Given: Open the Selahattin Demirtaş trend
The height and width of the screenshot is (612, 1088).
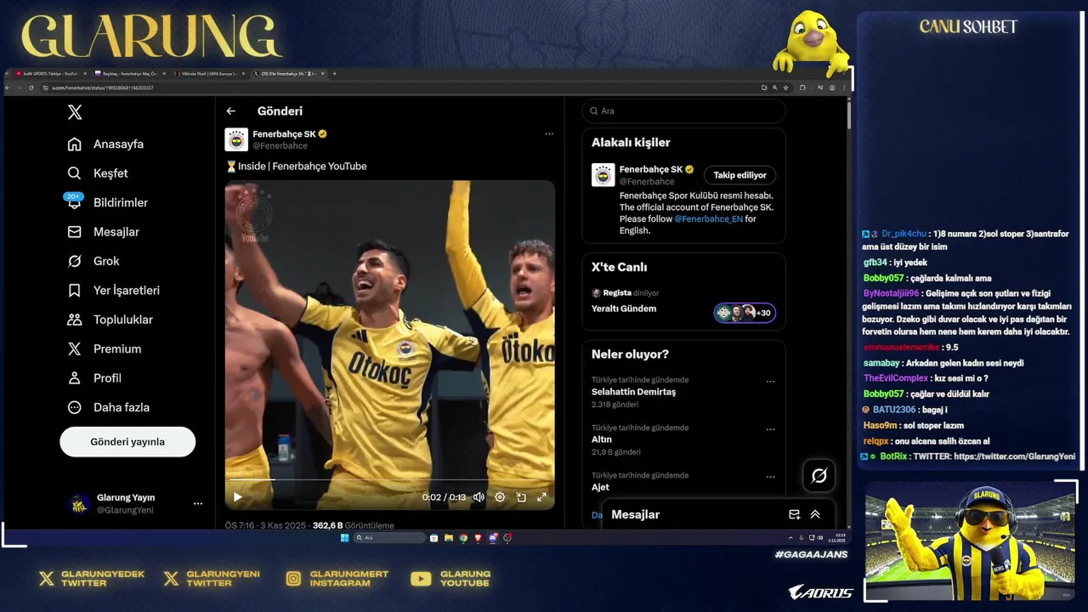Looking at the screenshot, I should point(633,392).
